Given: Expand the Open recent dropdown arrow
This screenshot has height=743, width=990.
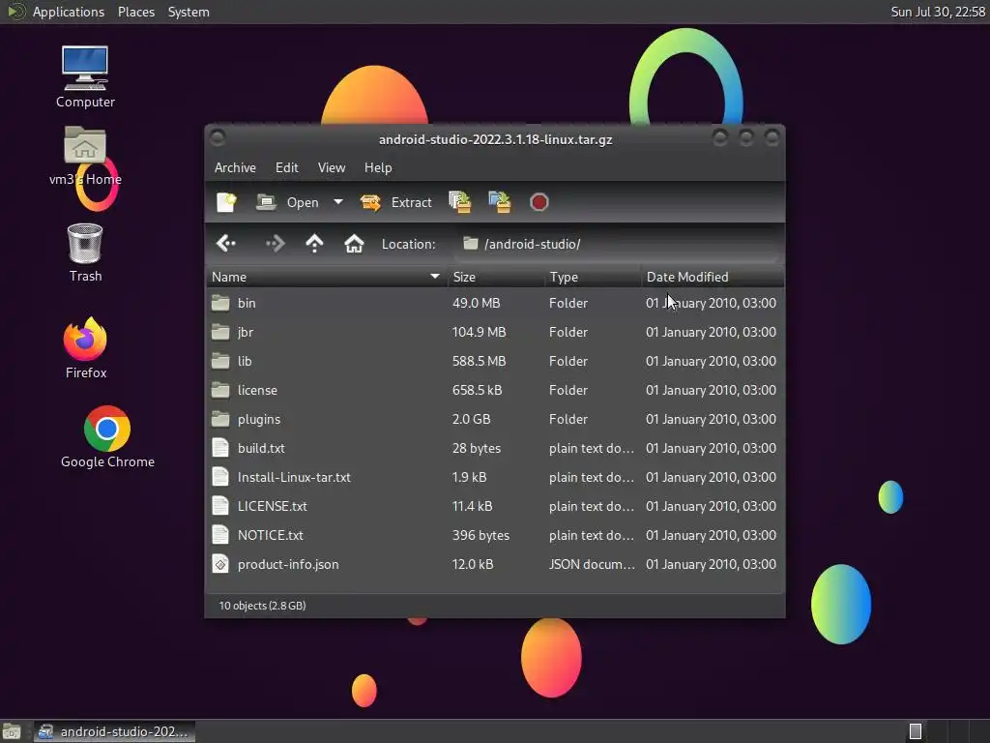Looking at the screenshot, I should (338, 202).
